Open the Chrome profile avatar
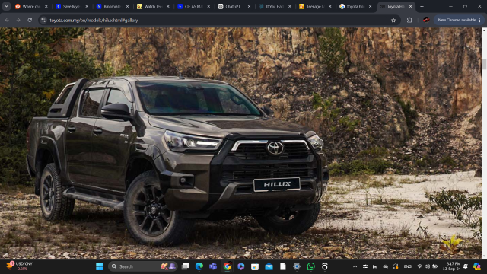Viewport: 487px width, 274px height. coord(426,20)
